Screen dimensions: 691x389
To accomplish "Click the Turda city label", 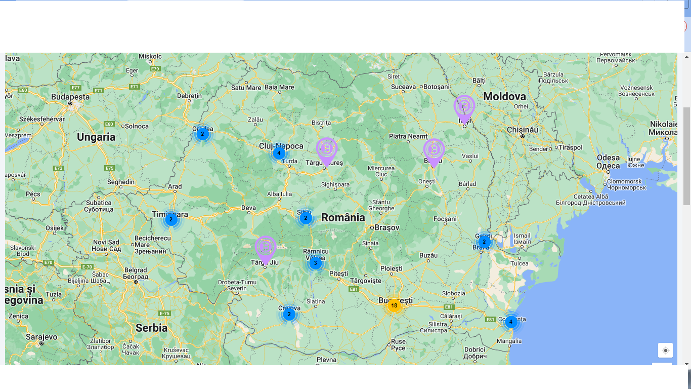I will [x=289, y=162].
